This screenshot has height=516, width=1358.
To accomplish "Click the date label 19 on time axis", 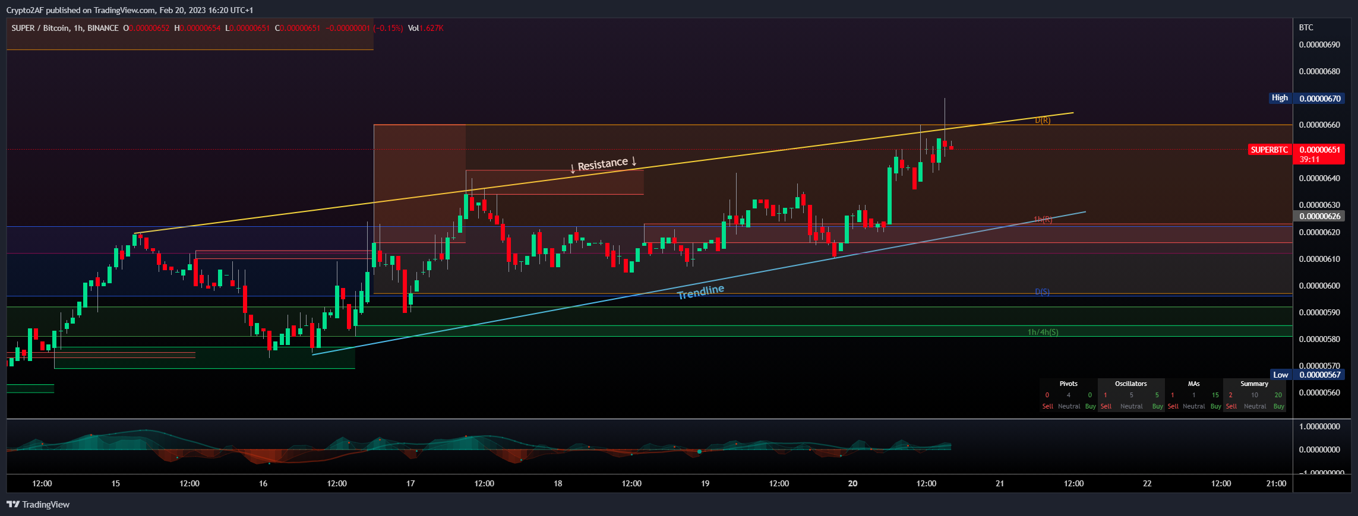I will [x=705, y=483].
